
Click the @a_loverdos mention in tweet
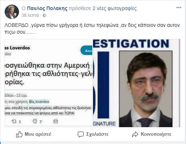click(x=39, y=102)
